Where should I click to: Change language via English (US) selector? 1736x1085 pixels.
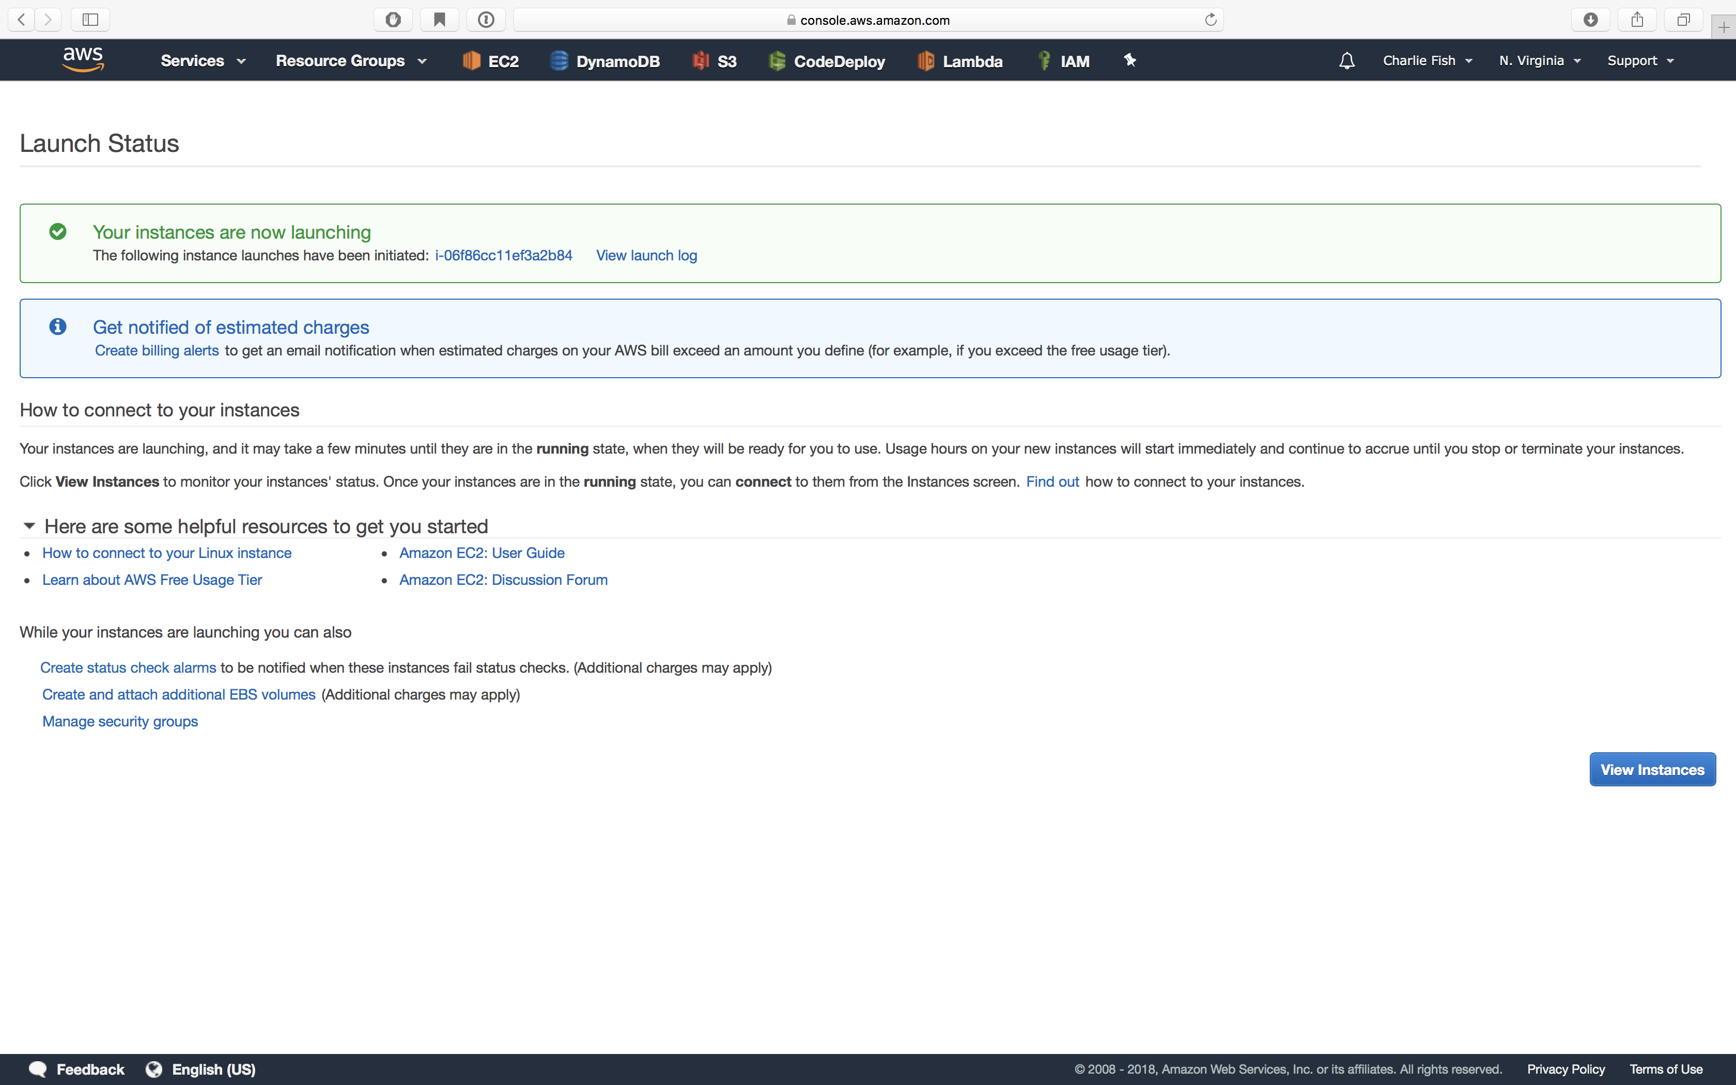pyautogui.click(x=214, y=1068)
